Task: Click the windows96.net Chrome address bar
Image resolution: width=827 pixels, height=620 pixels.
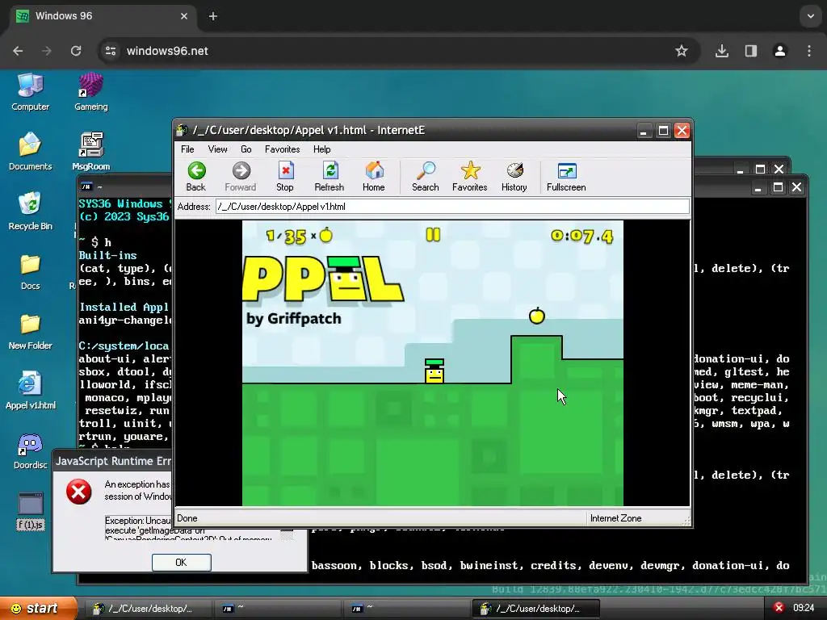Action: [399, 51]
